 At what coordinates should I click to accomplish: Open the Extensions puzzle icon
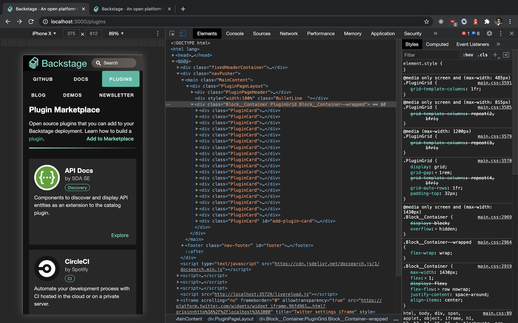[487, 22]
